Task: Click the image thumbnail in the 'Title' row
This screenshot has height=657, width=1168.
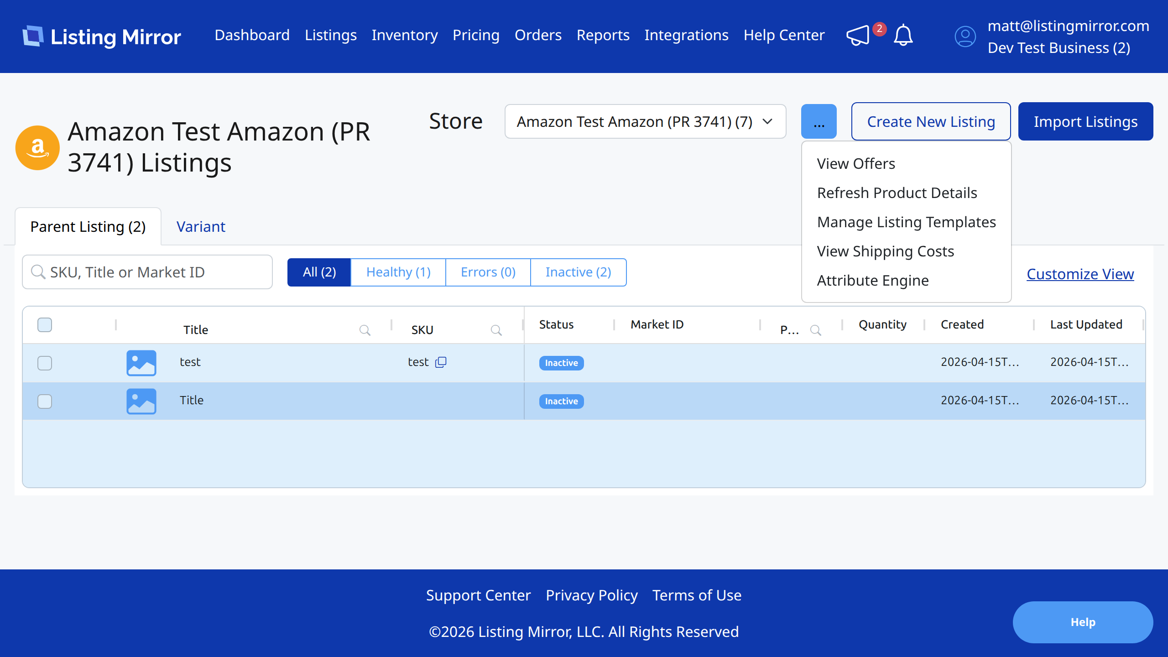Action: 141,401
